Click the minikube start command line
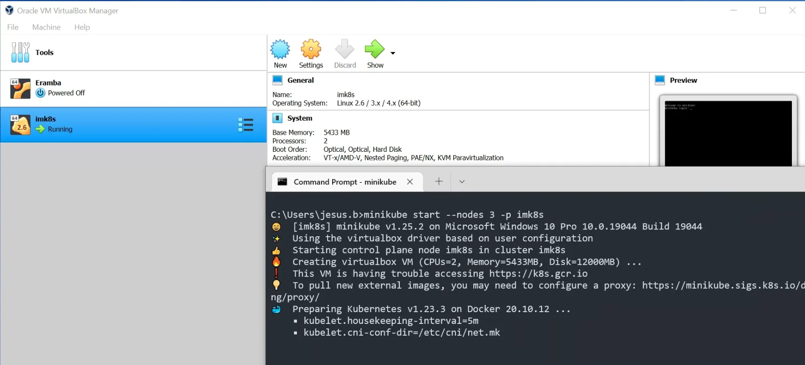805x365 pixels. (407, 215)
